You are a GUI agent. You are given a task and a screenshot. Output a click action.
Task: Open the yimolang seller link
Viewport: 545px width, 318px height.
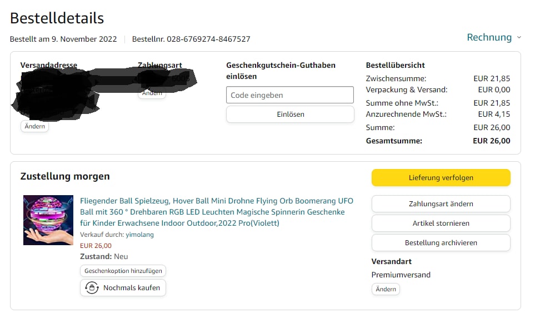click(140, 235)
